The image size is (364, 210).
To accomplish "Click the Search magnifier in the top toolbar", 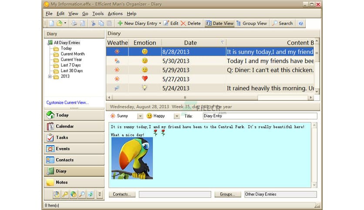I will tap(282, 23).
